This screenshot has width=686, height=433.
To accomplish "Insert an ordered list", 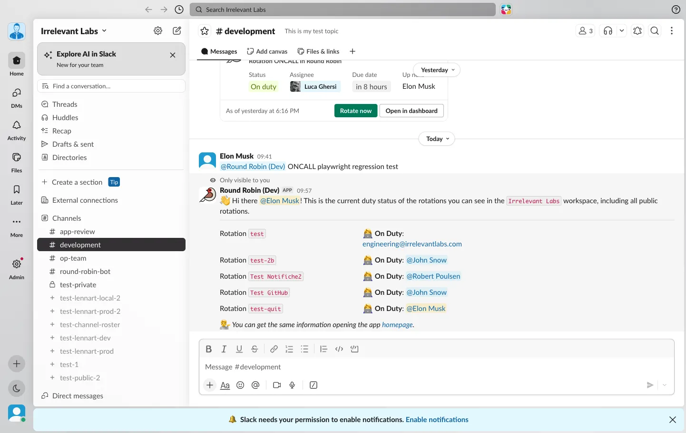I will (x=289, y=349).
